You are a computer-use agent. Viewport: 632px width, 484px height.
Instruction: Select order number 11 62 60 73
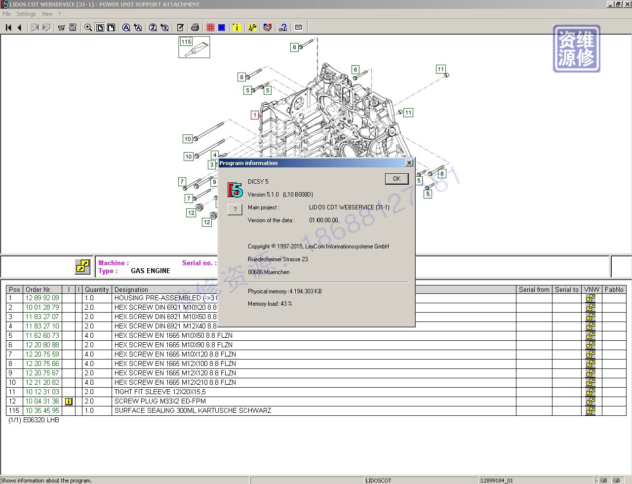click(x=42, y=336)
